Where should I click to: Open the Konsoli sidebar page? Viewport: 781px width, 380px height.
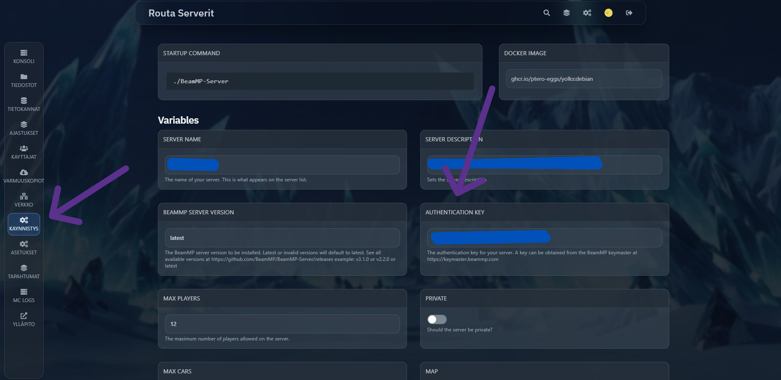[x=24, y=56]
